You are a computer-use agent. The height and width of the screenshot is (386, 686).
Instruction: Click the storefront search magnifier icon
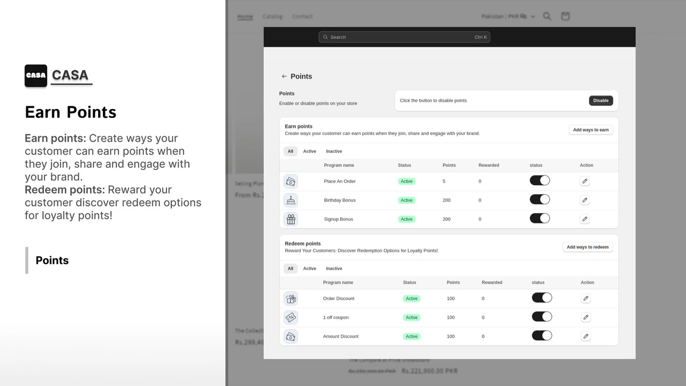(x=547, y=16)
